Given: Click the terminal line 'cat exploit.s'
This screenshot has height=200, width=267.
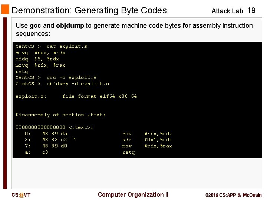Looking at the screenshot, I should coord(67,46).
